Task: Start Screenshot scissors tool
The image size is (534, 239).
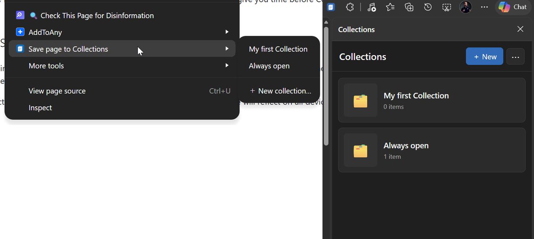Action: pyautogui.click(x=447, y=7)
